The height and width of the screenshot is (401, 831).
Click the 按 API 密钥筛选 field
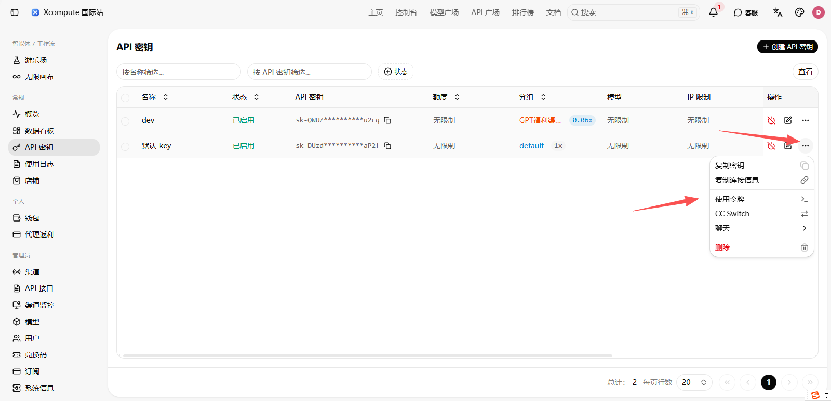(x=310, y=72)
